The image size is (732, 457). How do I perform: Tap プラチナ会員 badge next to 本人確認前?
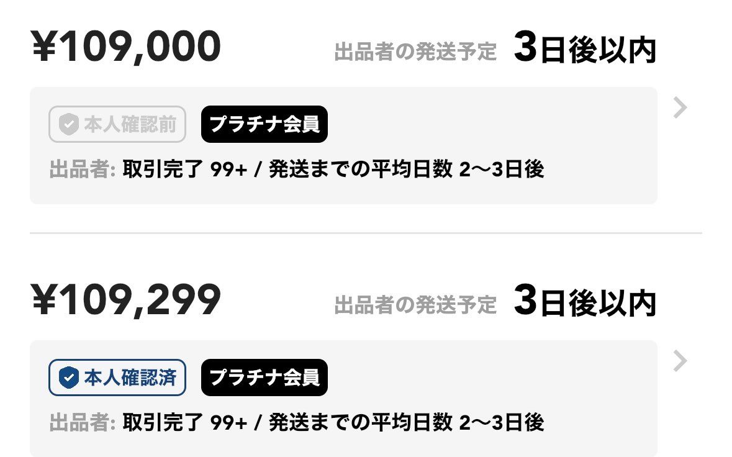click(264, 125)
